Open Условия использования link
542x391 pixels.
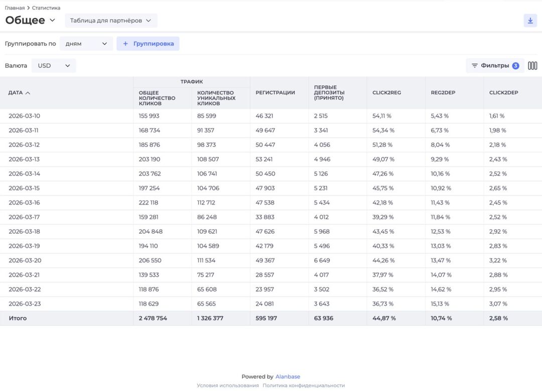(228, 385)
